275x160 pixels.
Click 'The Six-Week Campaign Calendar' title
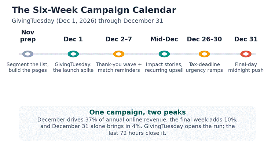tap(94, 10)
